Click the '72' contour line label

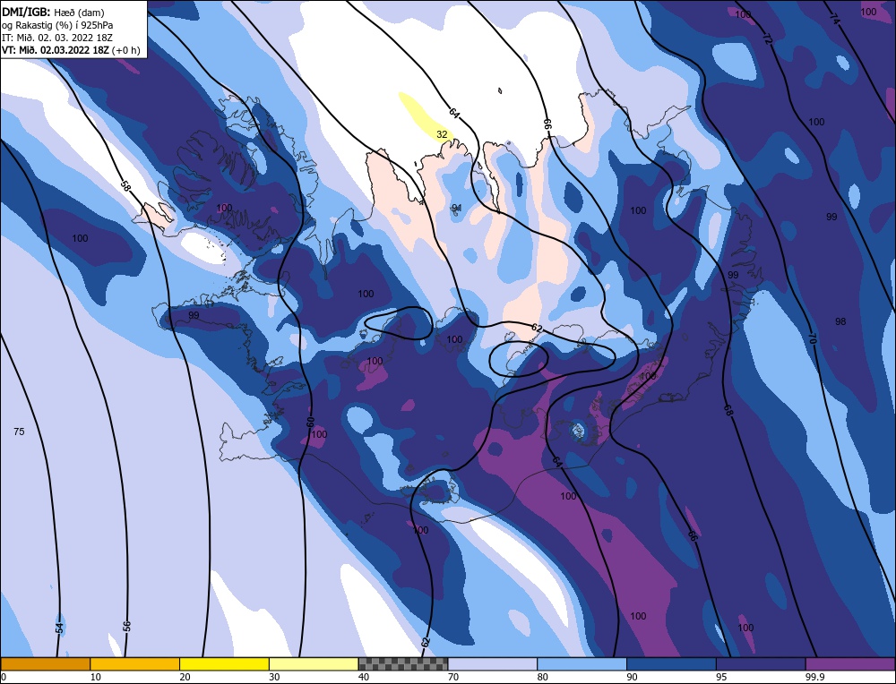pyautogui.click(x=766, y=38)
